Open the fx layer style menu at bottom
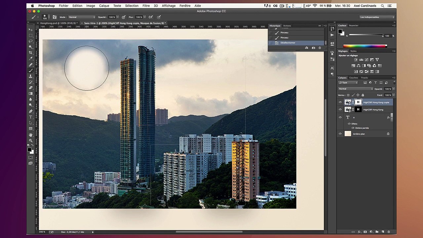423x238 pixels. [x=359, y=232]
